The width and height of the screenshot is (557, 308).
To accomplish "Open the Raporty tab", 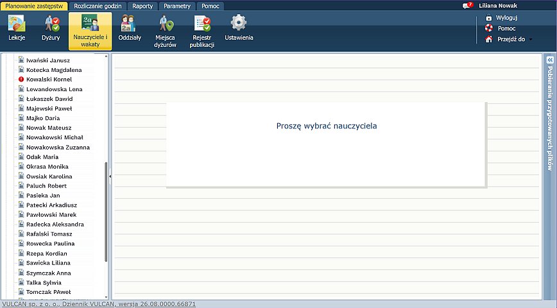I will coord(142,6).
